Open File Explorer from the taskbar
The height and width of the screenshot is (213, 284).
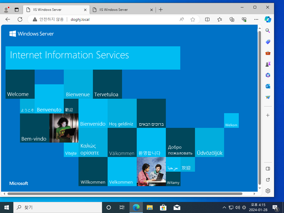click(x=149, y=207)
